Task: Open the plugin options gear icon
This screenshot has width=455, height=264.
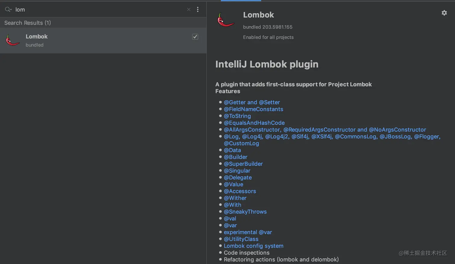Action: click(x=444, y=13)
